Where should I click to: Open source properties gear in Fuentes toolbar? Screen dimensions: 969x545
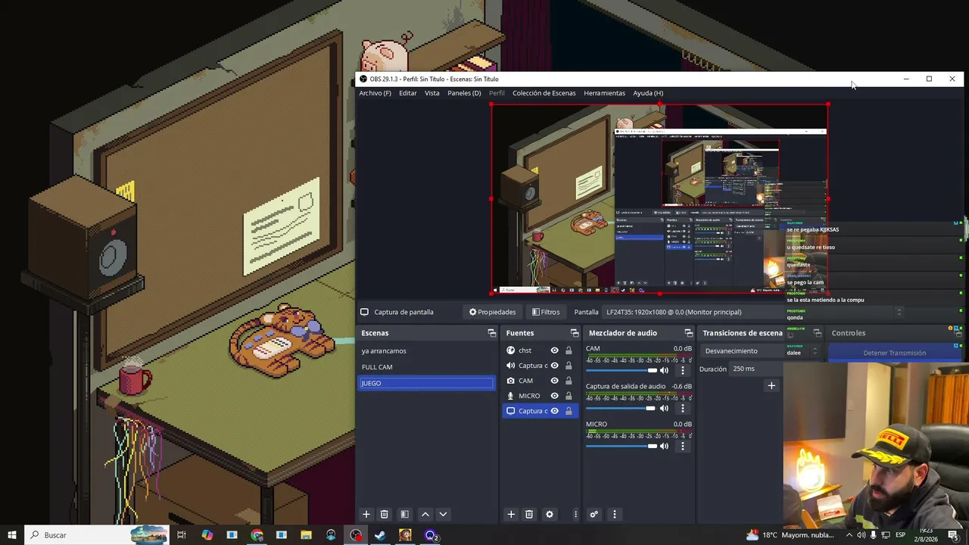coord(550,514)
